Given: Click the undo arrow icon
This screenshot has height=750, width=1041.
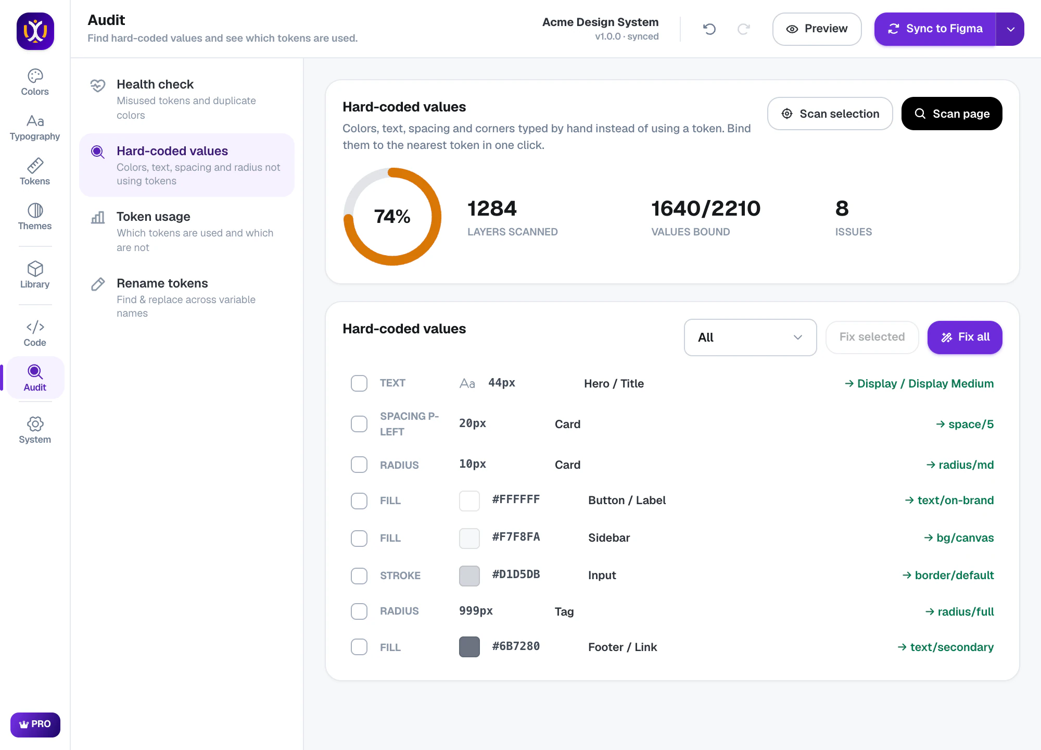Looking at the screenshot, I should (x=709, y=29).
